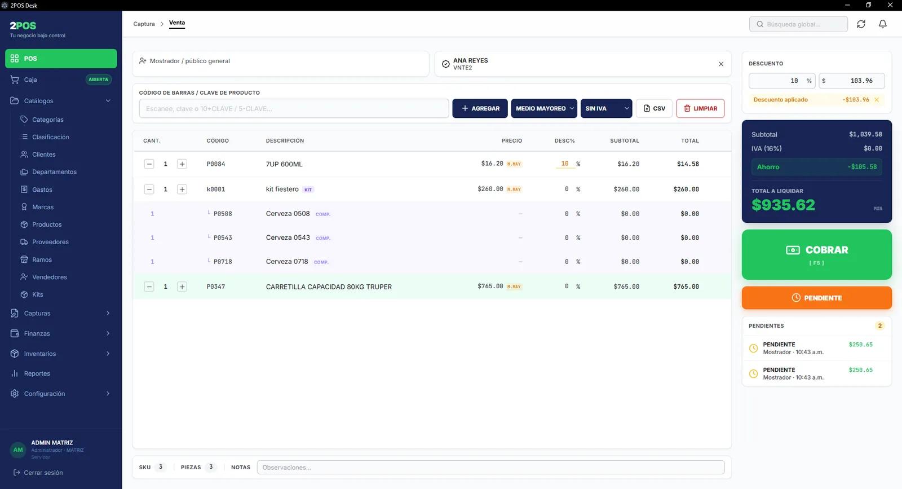The height and width of the screenshot is (489, 902).
Task: Open MEDIO MAYOREO price level dropdown
Action: (544, 108)
